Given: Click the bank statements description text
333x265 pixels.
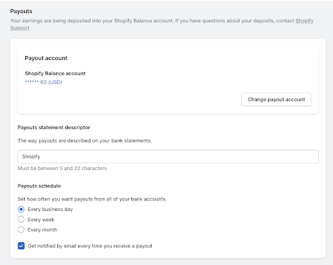Looking at the screenshot, I should [85, 141].
